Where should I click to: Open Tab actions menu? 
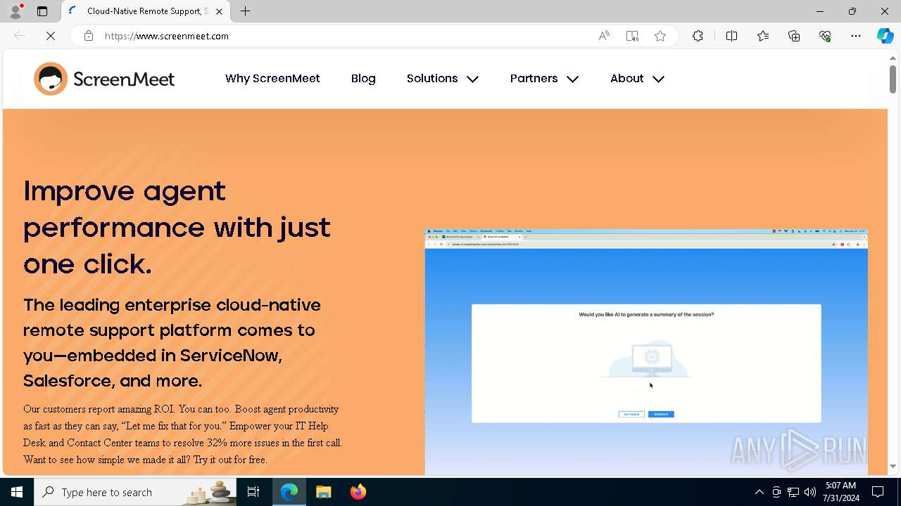coord(42,11)
